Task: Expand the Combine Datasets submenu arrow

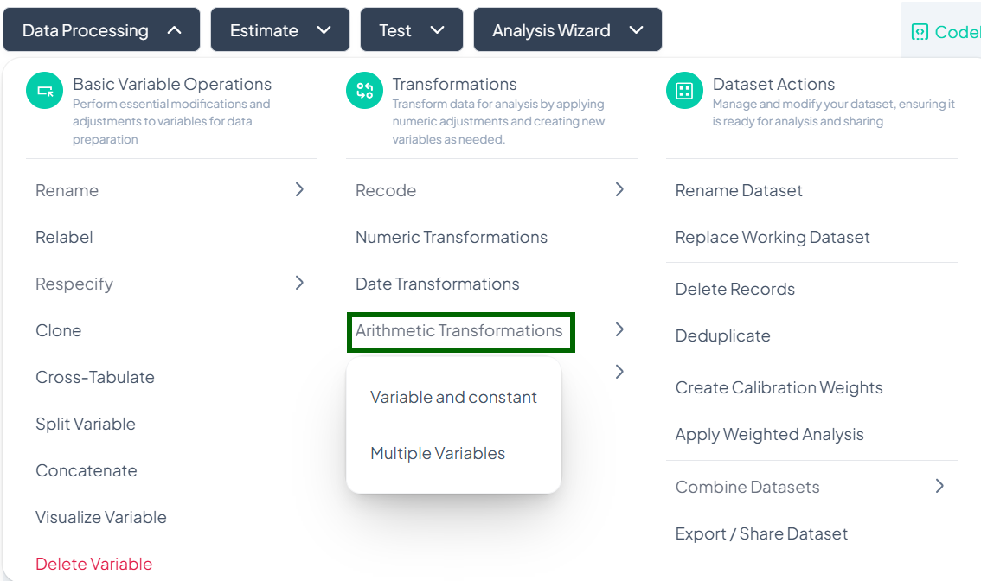Action: [939, 486]
